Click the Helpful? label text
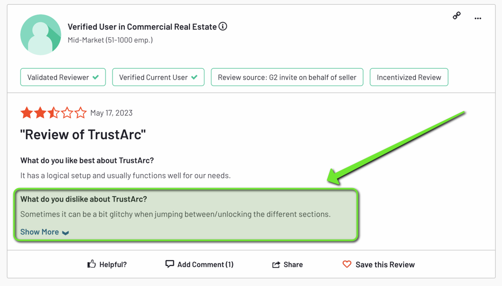Screen dimensions: 502x286 [113, 264]
